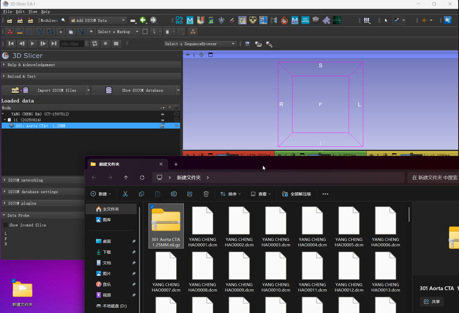Screen dimensions: 459x313
Task: Click the sequence browser frame slider
Action: pos(143,44)
